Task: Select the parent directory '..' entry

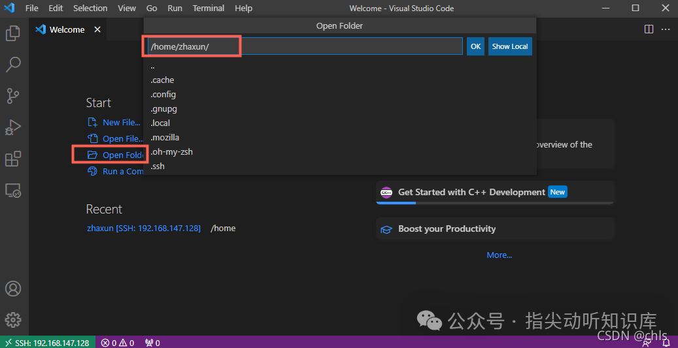Action: (340, 66)
